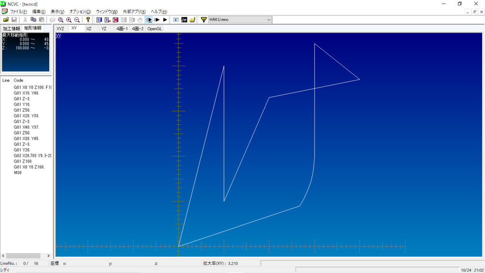Select code row G01 X10. Y40.
Image resolution: width=485 pixels, height=273 pixels.
[x=27, y=93]
